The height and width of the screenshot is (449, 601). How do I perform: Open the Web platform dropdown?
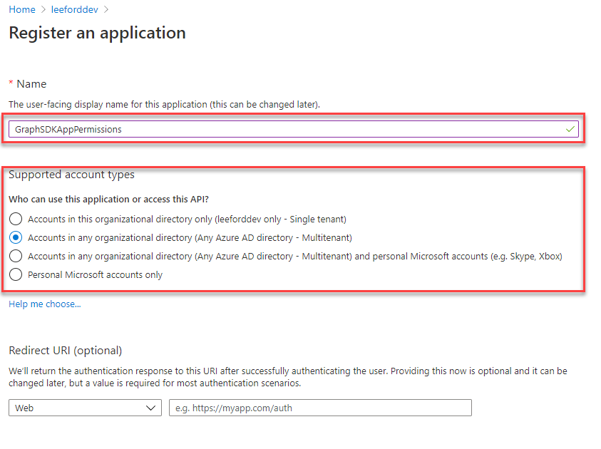85,408
